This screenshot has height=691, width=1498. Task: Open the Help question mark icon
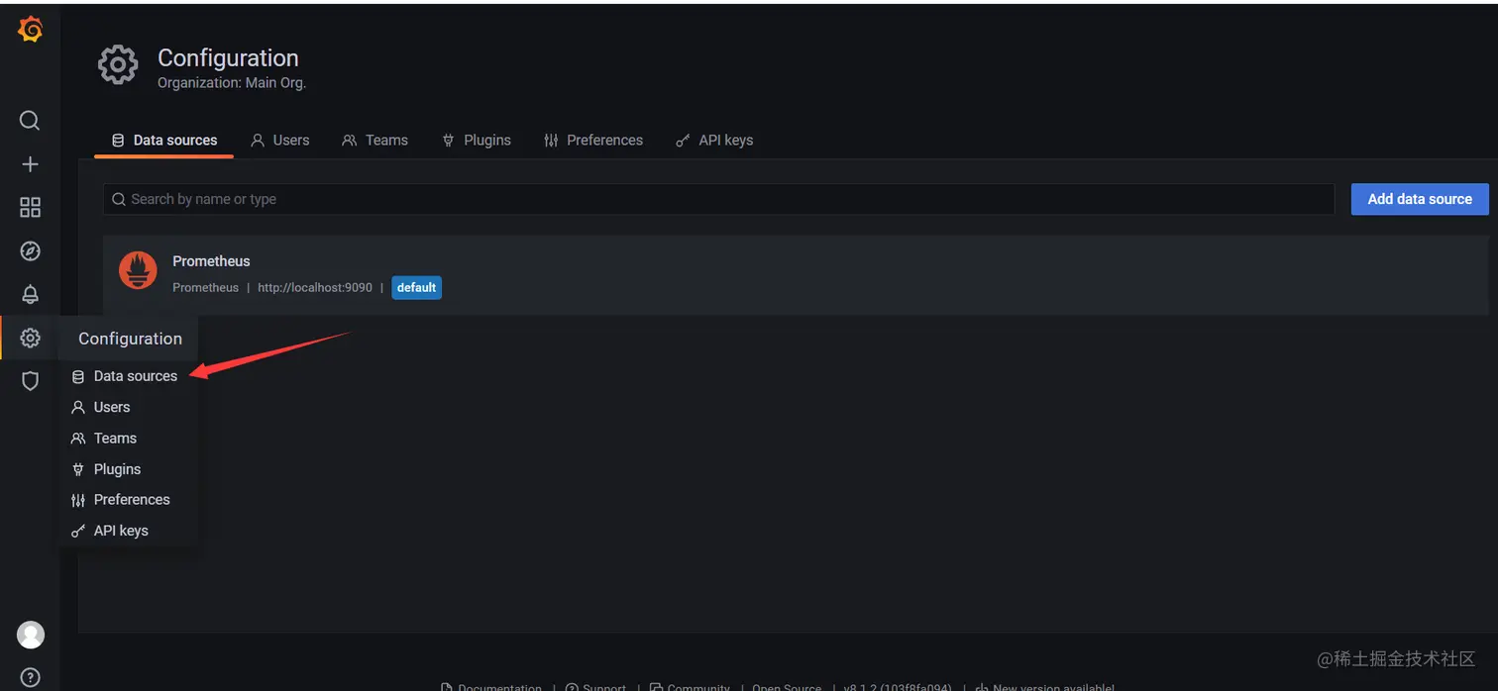coord(31,678)
